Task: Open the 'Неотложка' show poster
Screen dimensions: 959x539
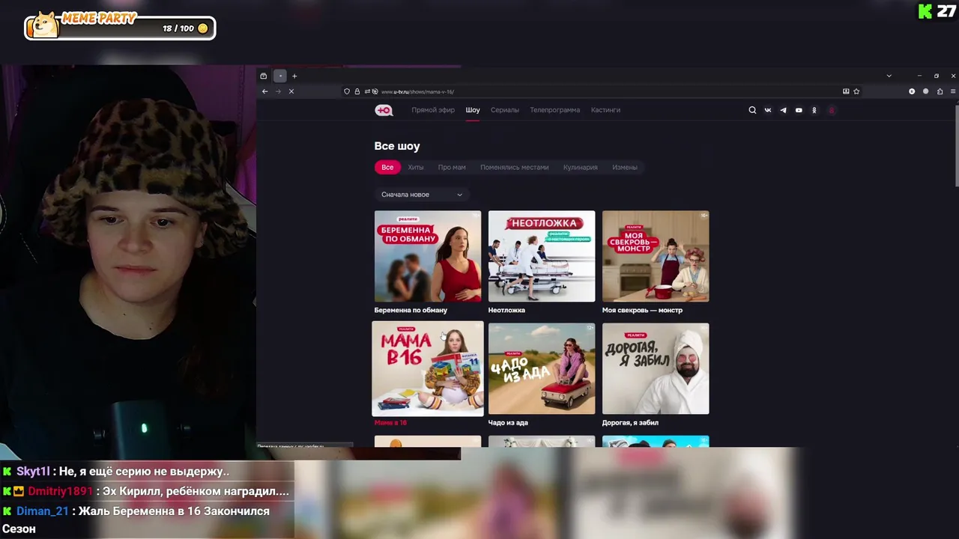Action: pyautogui.click(x=542, y=256)
